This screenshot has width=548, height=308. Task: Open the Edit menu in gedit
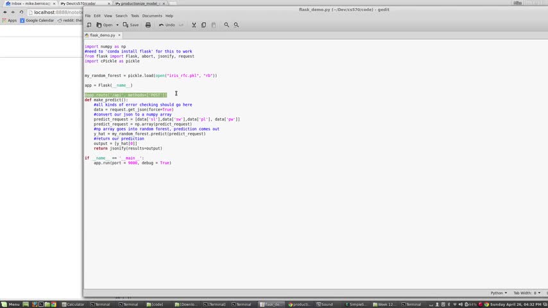click(x=97, y=16)
